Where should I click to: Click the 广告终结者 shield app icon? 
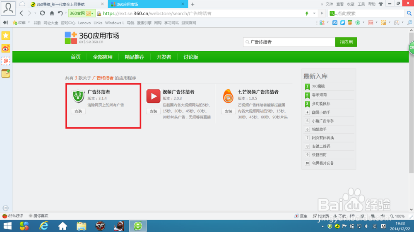pos(78,96)
